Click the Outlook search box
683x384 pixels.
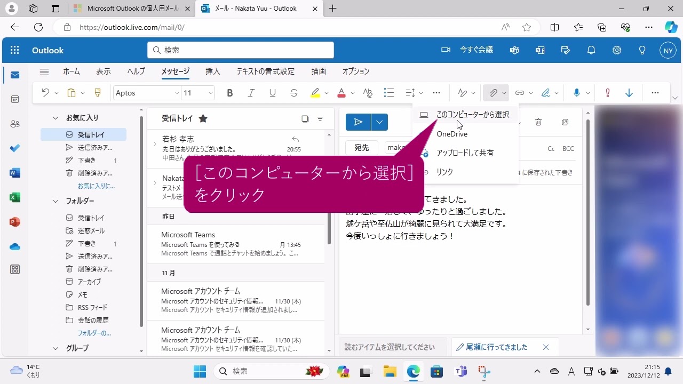click(241, 50)
